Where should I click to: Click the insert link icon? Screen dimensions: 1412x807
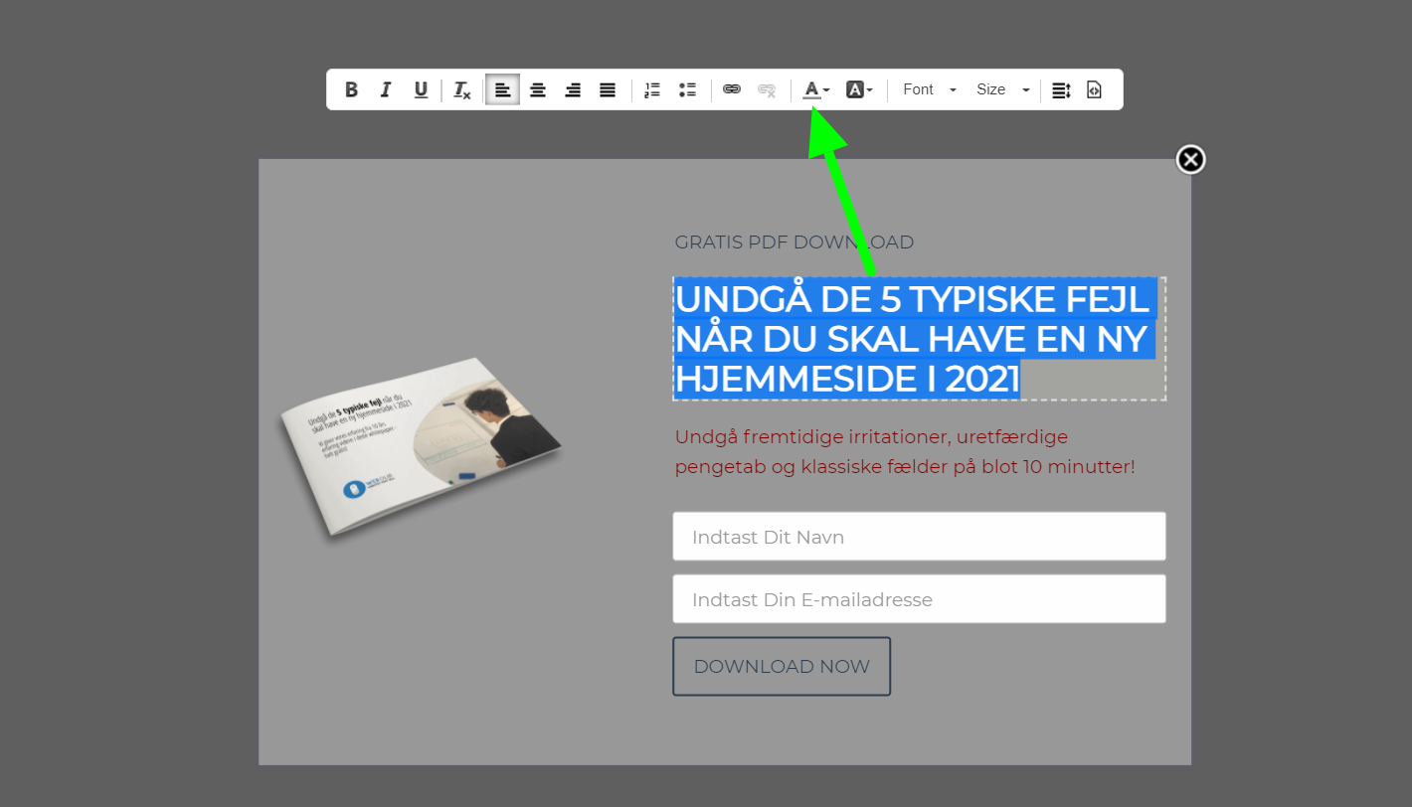click(x=732, y=89)
